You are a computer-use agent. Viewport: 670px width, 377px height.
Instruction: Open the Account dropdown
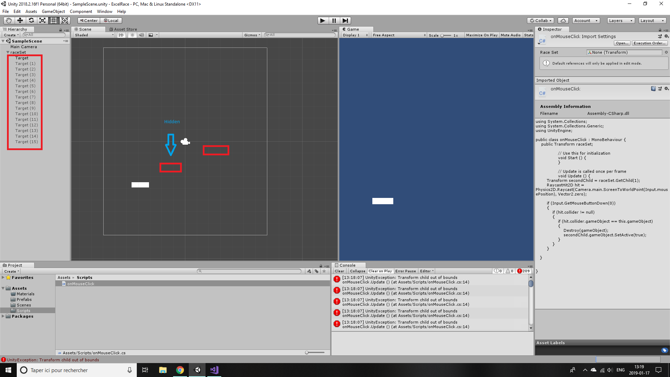(x=586, y=21)
